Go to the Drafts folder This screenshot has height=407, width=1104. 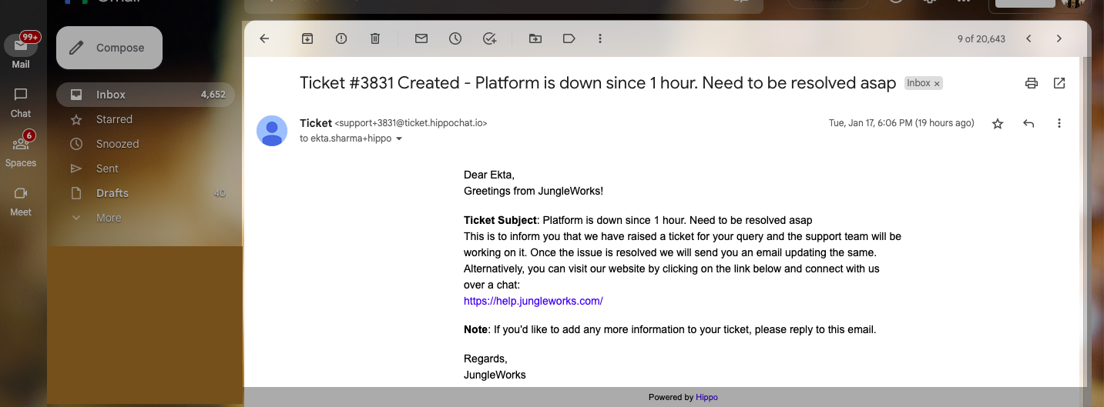tap(112, 193)
